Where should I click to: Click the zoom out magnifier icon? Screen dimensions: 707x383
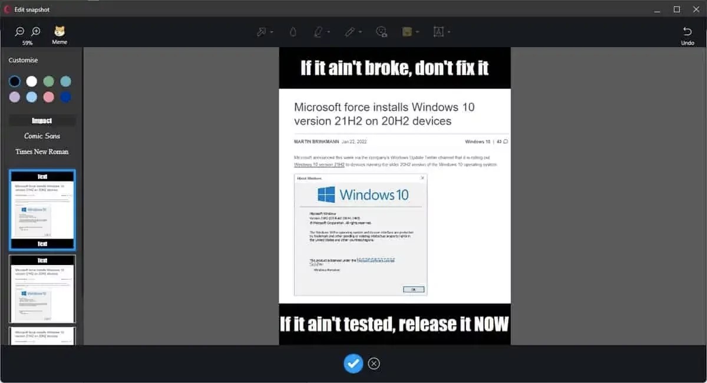tap(19, 32)
